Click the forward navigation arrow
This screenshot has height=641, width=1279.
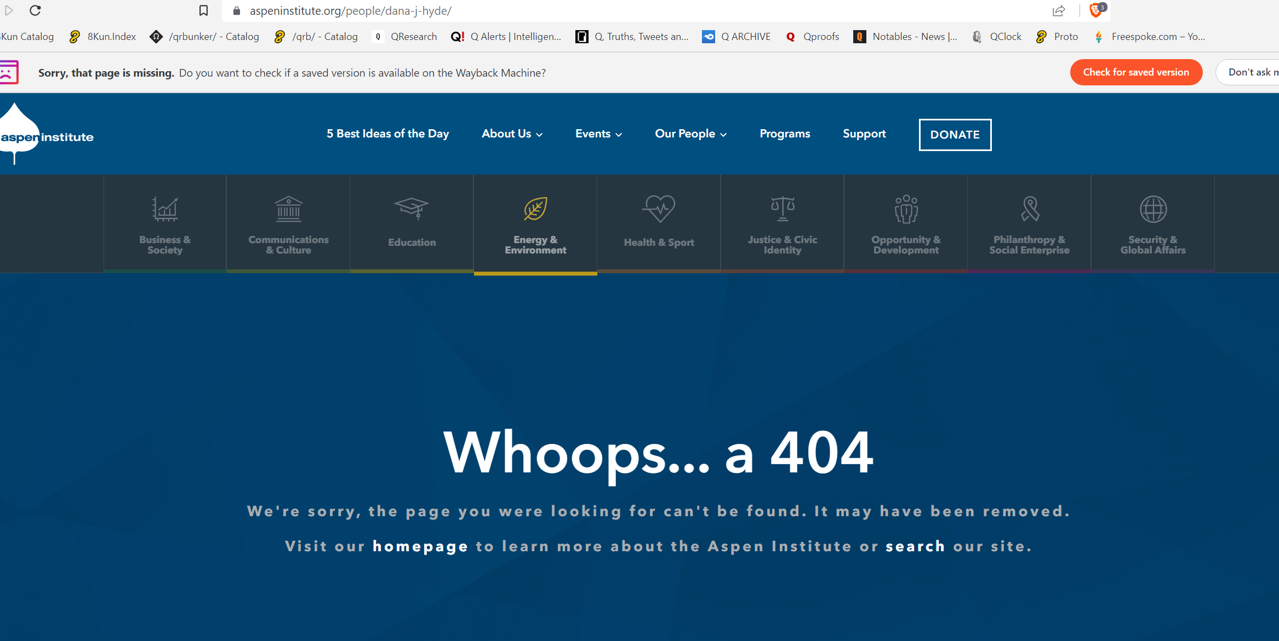pyautogui.click(x=8, y=10)
